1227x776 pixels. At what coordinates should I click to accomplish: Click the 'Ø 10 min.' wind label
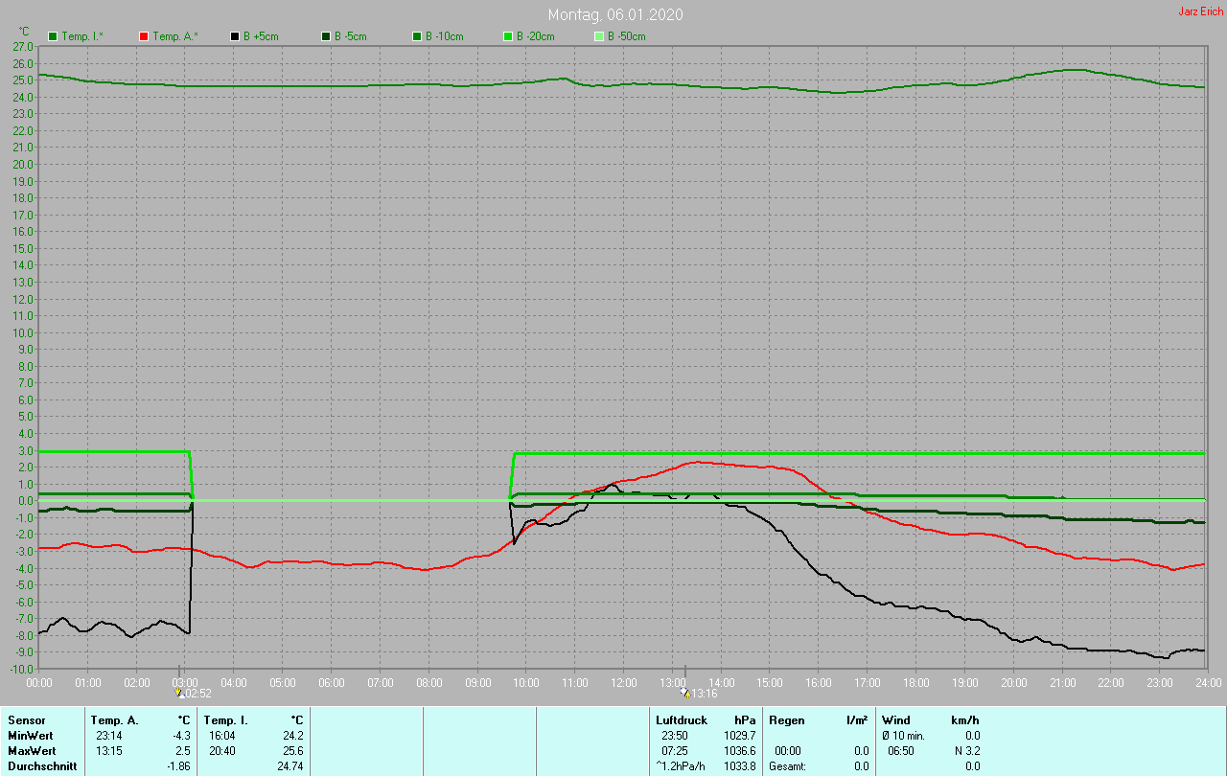click(903, 735)
